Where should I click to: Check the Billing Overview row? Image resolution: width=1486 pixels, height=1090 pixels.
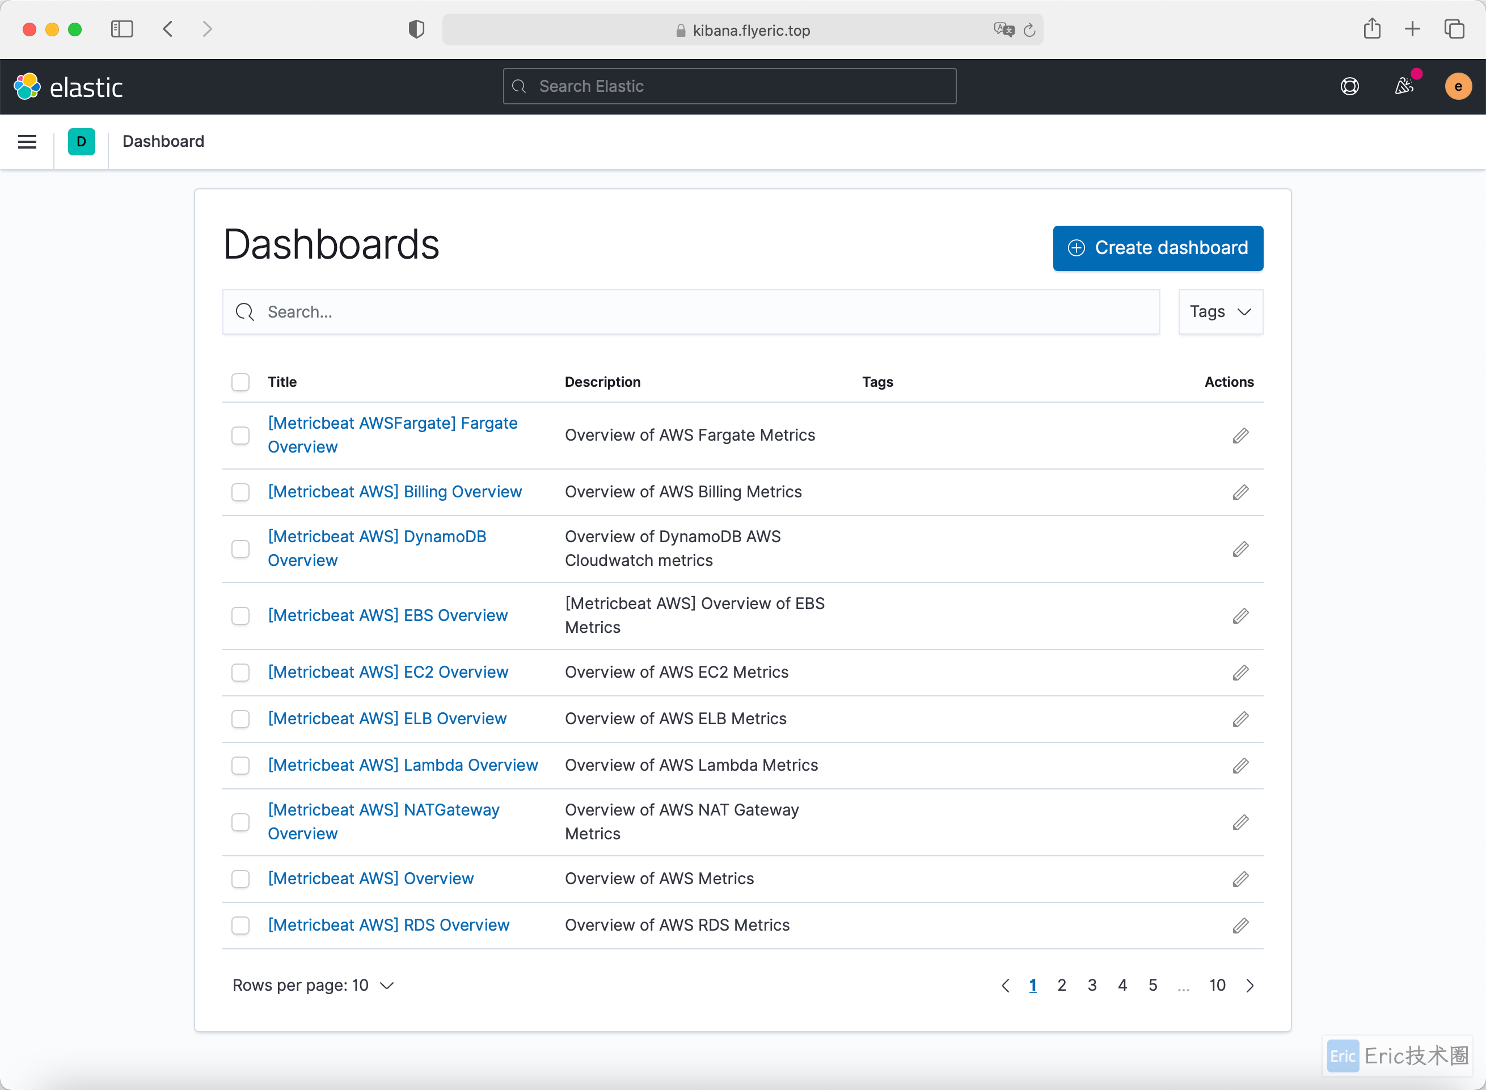point(240,492)
